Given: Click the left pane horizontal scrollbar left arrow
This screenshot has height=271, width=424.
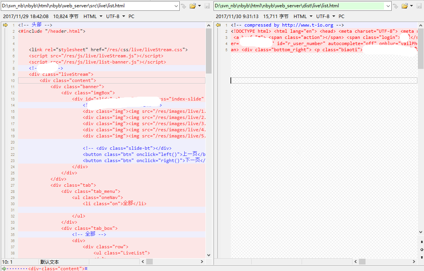Looking at the screenshot, I should point(143,261).
